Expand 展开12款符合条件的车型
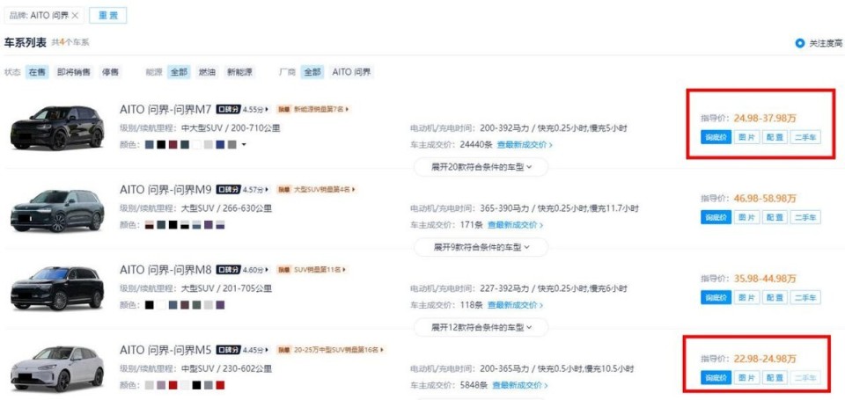This screenshot has width=845, height=400. click(481, 327)
